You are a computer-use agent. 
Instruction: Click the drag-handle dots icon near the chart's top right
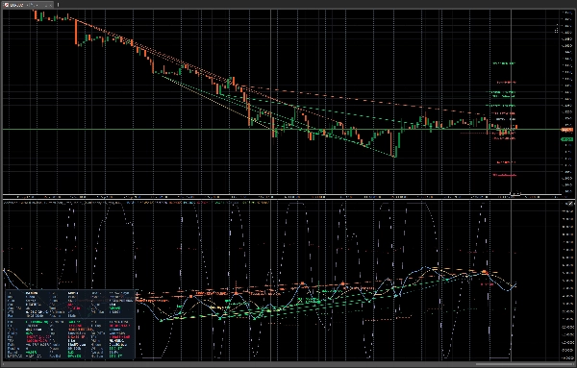pyautogui.click(x=557, y=29)
